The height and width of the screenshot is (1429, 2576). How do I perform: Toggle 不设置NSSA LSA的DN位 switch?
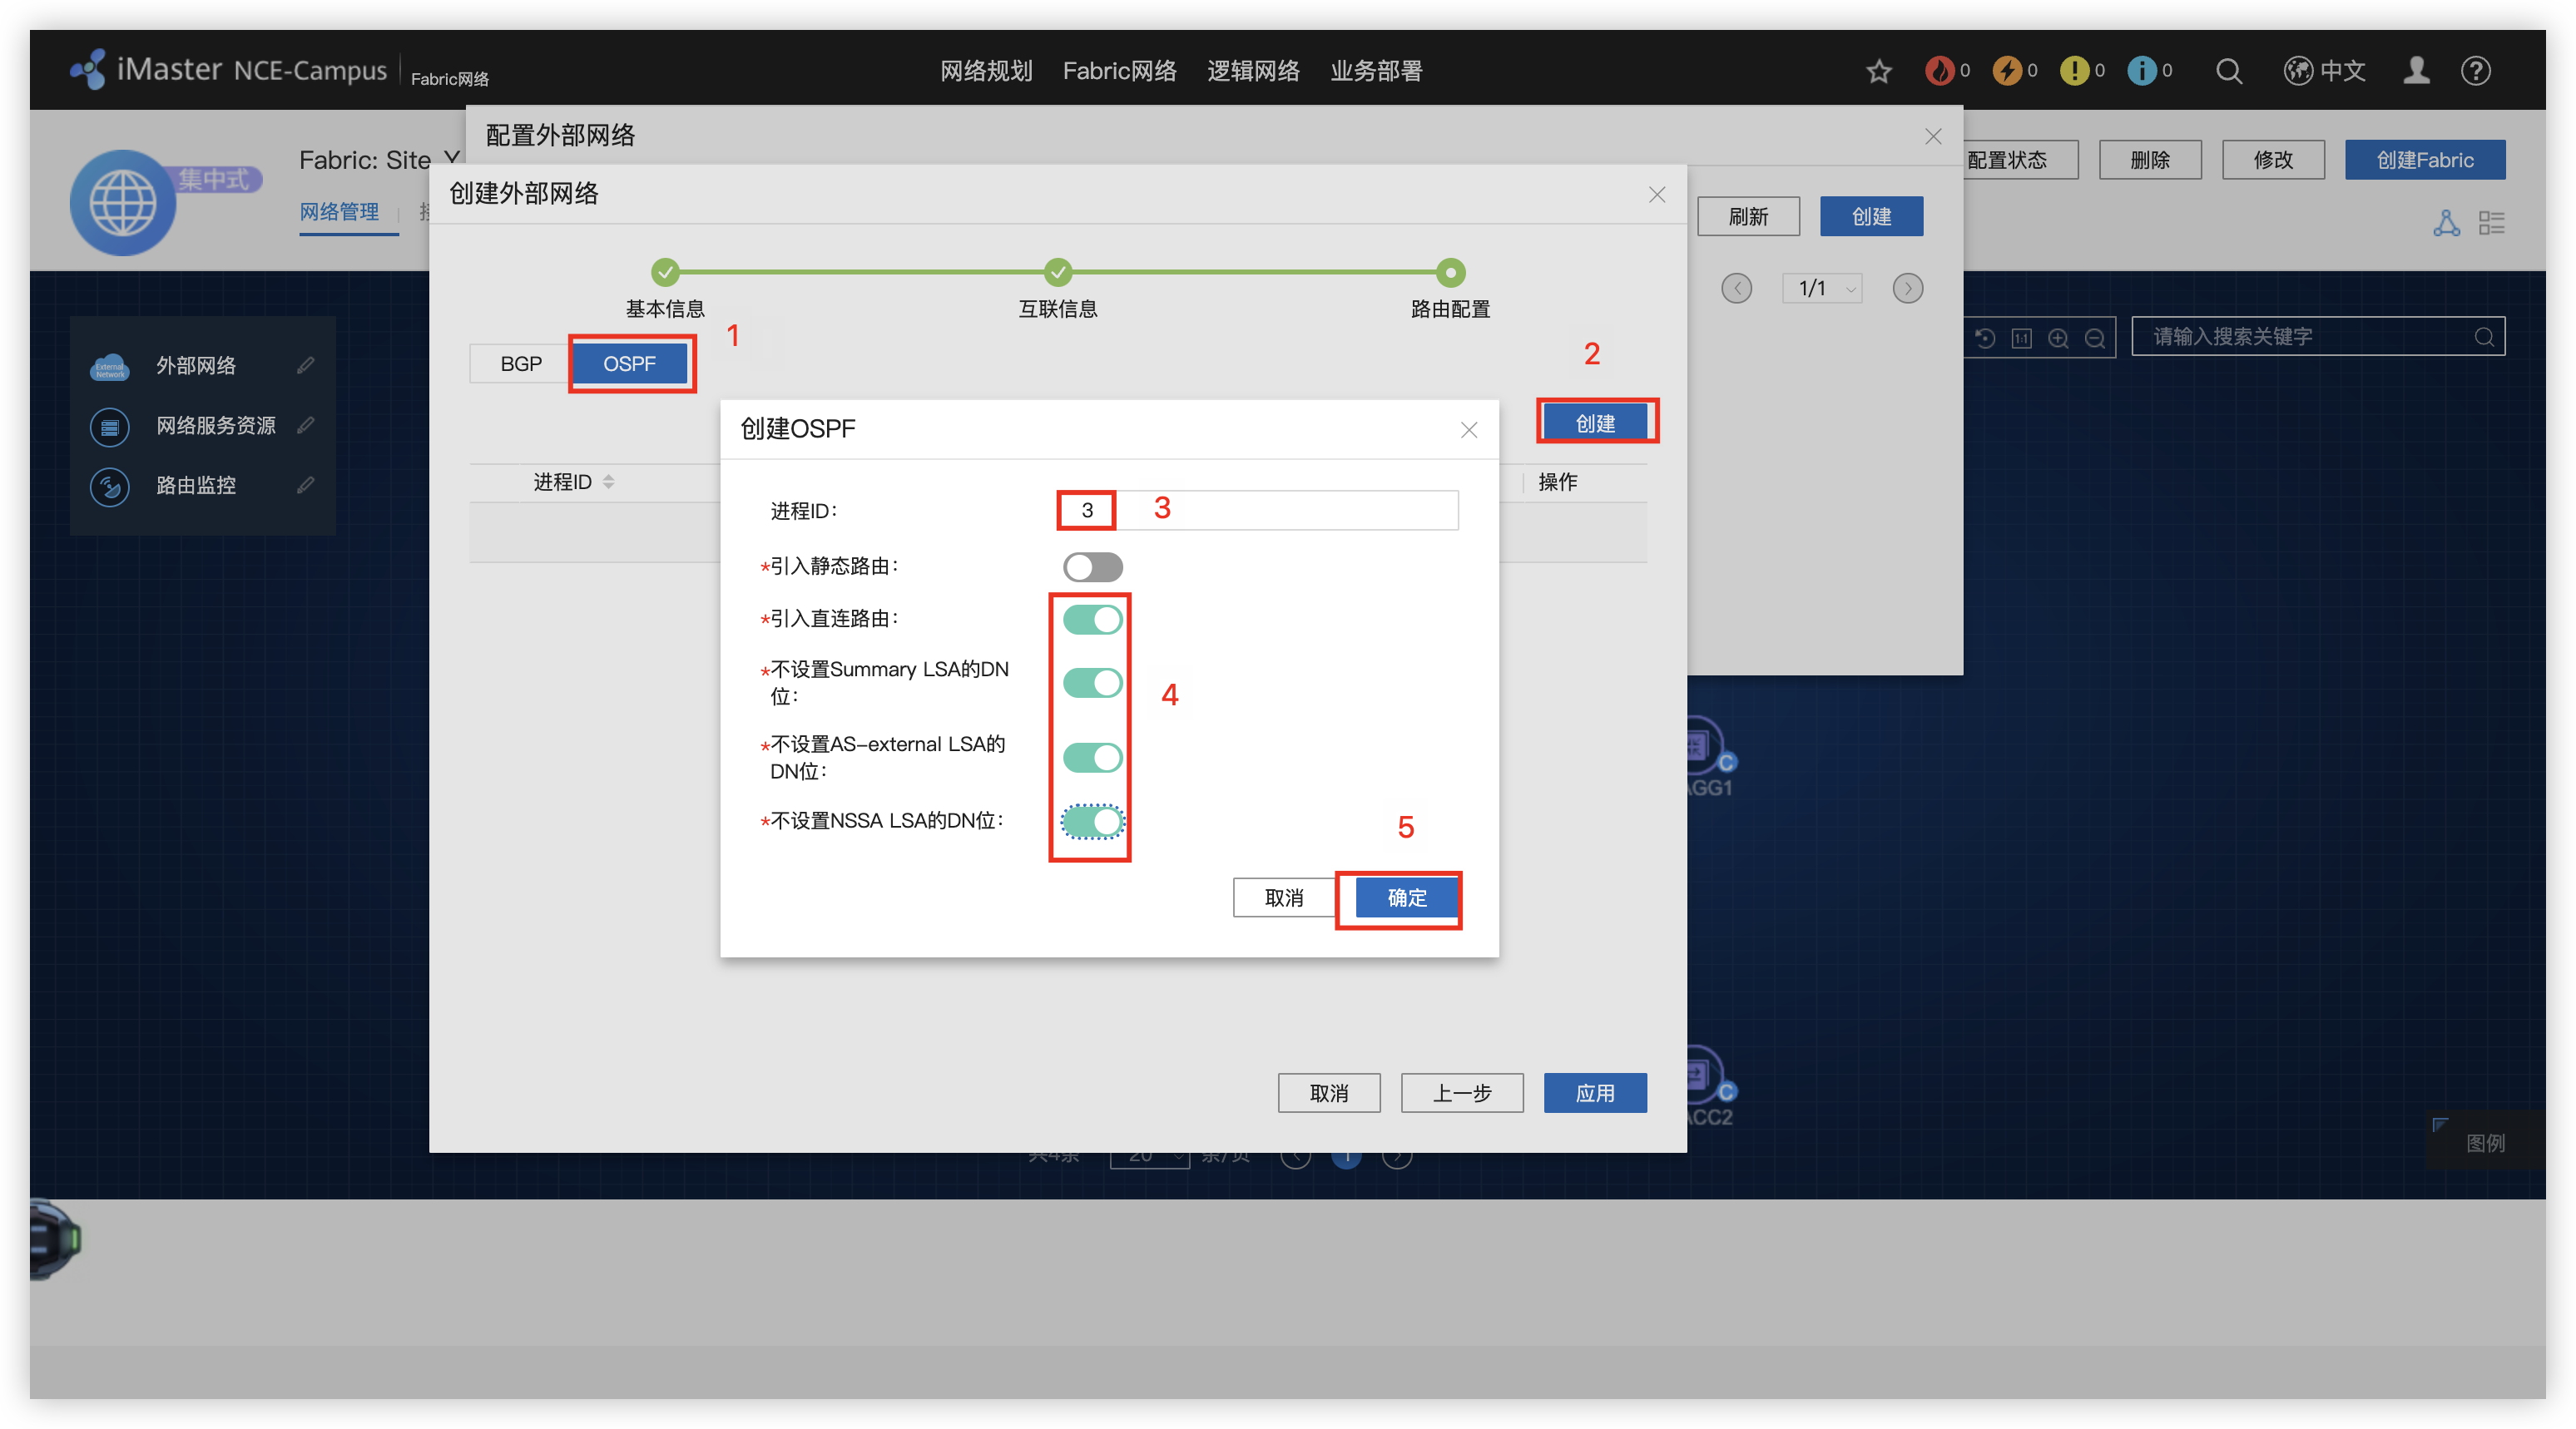click(x=1092, y=822)
